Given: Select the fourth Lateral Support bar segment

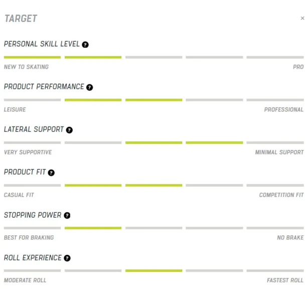Looking at the screenshot, I should click(x=214, y=142).
